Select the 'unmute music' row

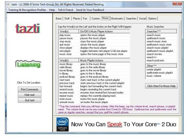(x=94, y=102)
